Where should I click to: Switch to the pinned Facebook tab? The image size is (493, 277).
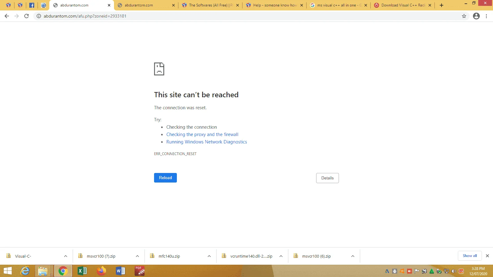tap(32, 5)
